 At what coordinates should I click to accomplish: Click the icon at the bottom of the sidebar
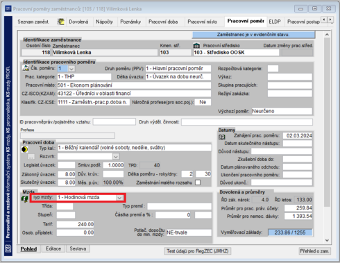(x=8, y=249)
